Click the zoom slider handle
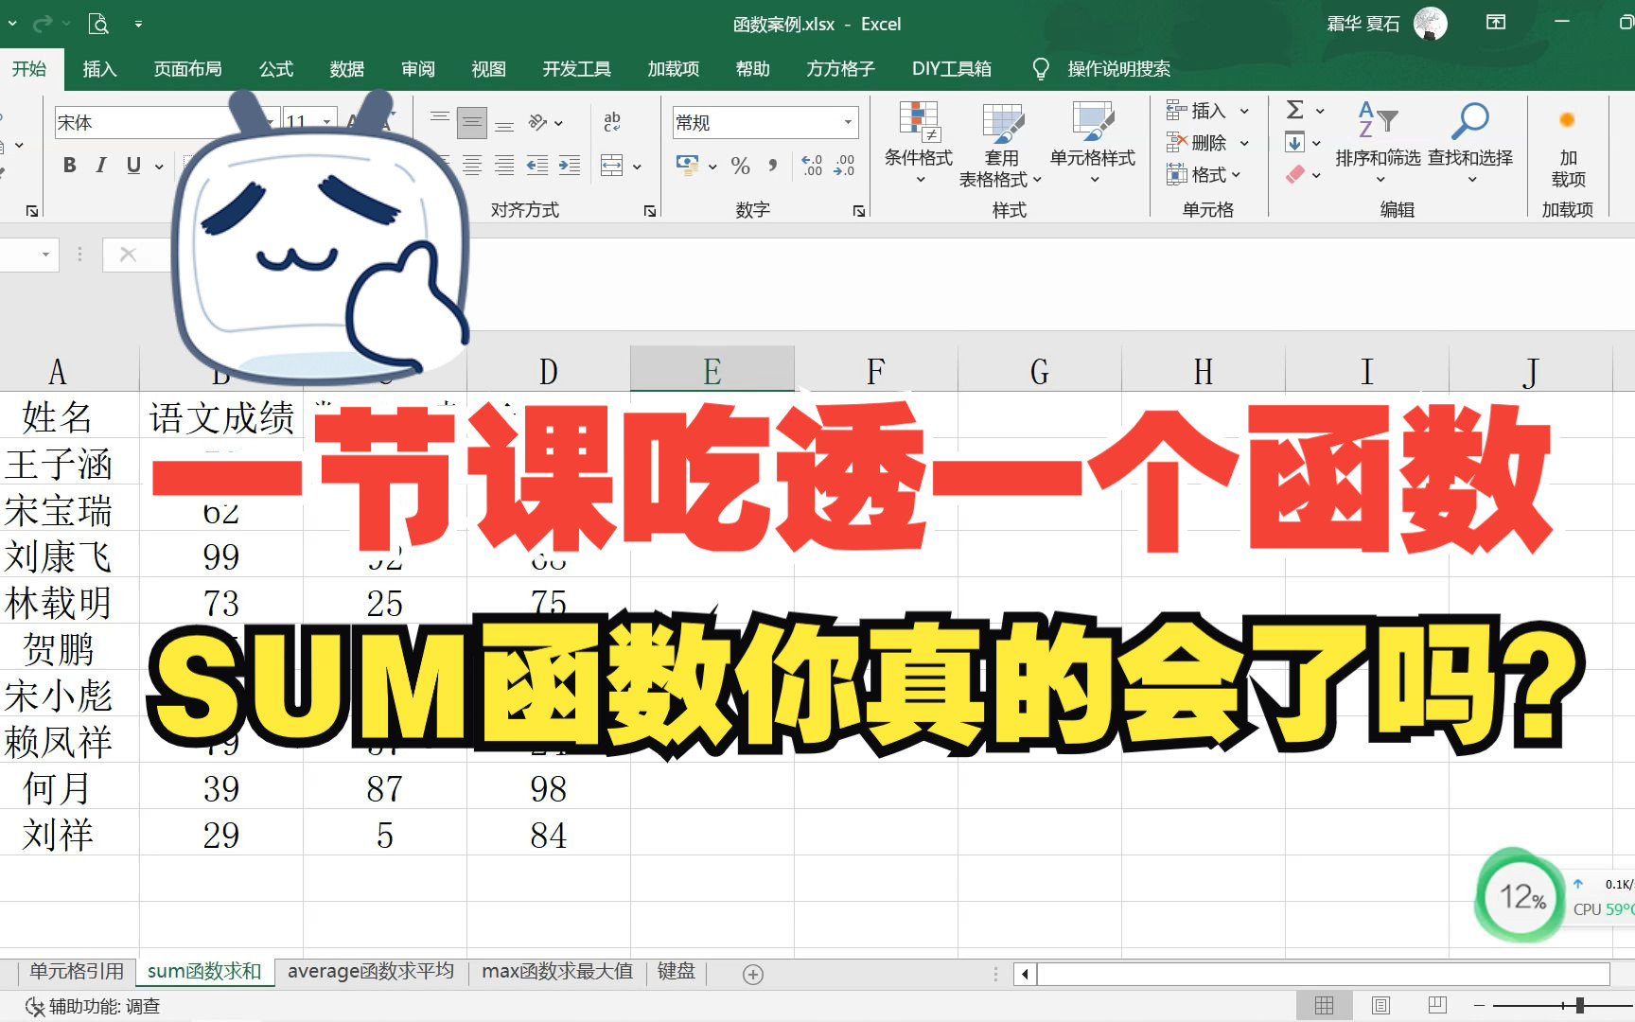Image resolution: width=1635 pixels, height=1022 pixels. (x=1579, y=1005)
